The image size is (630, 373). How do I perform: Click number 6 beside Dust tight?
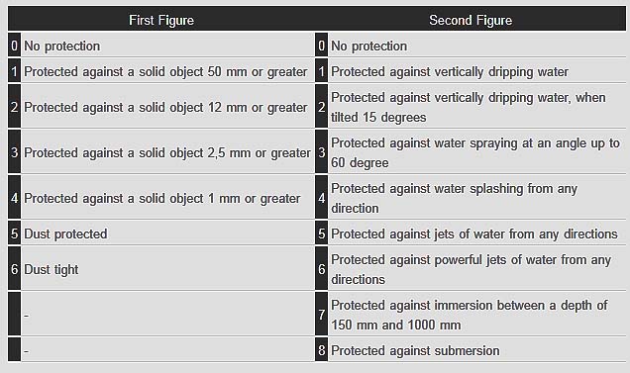point(15,269)
